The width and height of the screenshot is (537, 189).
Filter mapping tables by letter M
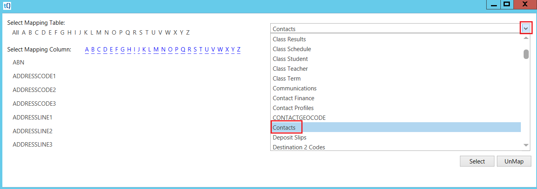pyautogui.click(x=99, y=33)
